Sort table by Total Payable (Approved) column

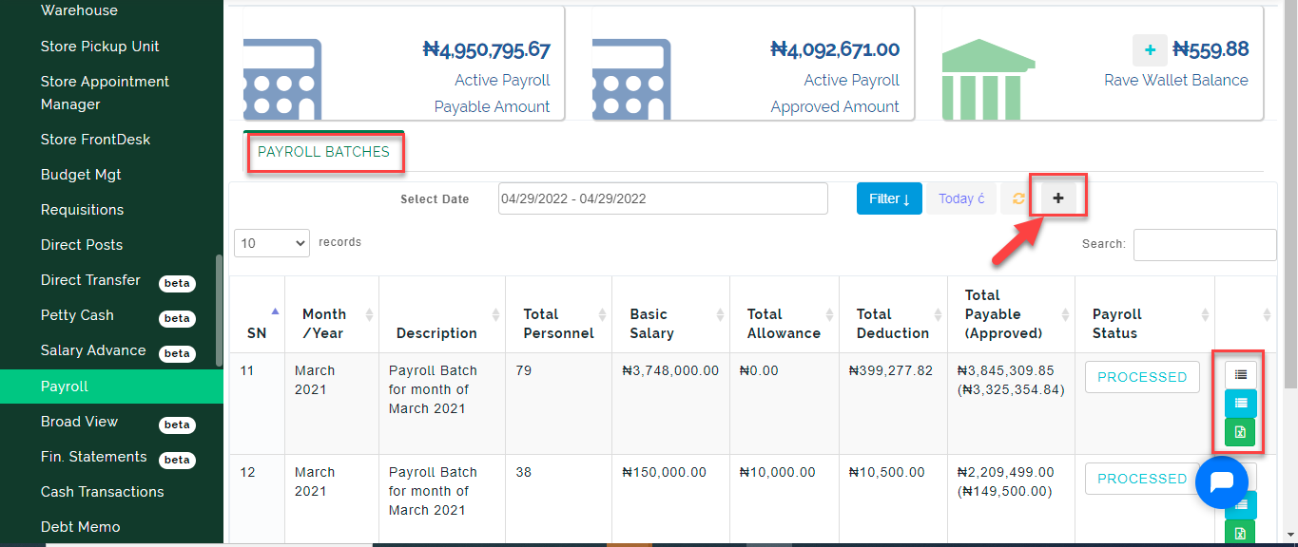pos(1011,314)
